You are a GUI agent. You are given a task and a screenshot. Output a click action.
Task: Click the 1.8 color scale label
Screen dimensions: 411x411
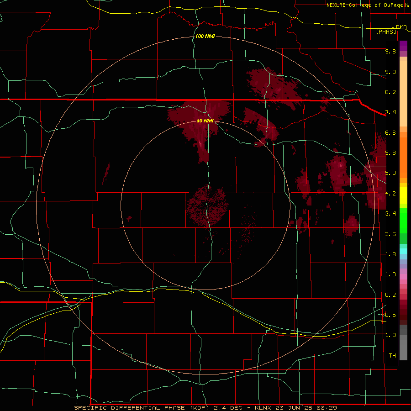coord(390,254)
